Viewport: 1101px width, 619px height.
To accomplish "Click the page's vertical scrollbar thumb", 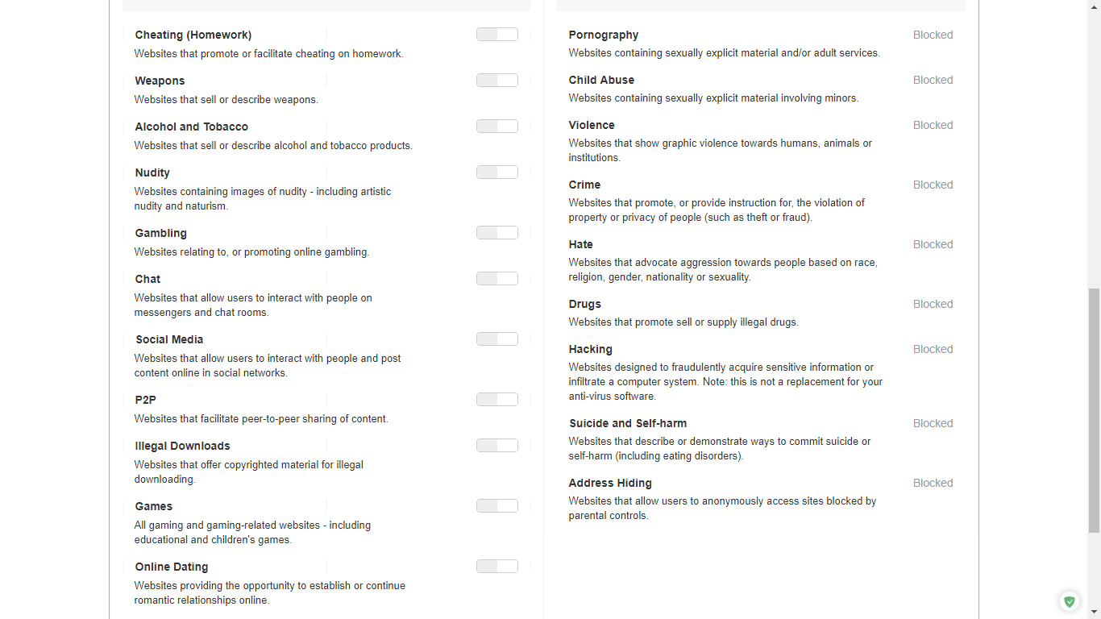I will [1094, 409].
